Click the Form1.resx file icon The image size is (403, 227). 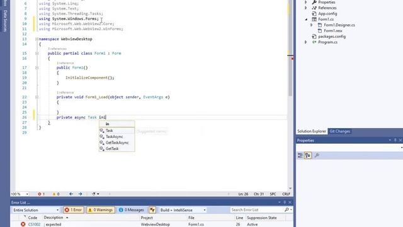click(320, 31)
